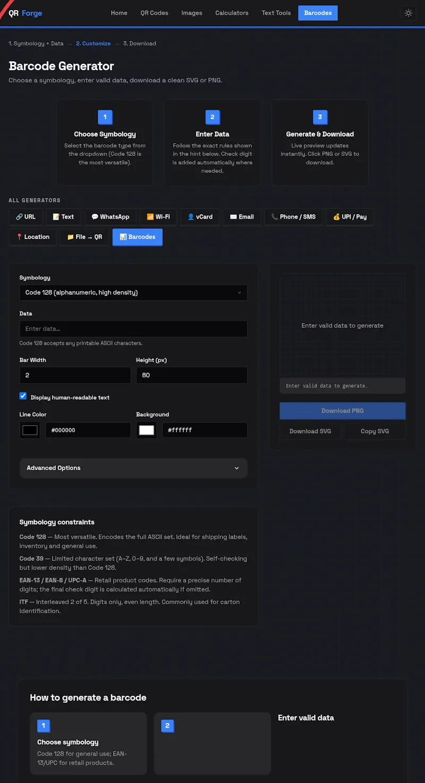Go to the Images nav item

point(192,13)
